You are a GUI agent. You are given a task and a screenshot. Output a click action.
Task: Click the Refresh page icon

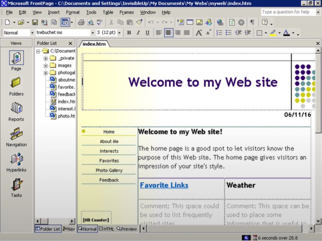point(232,23)
